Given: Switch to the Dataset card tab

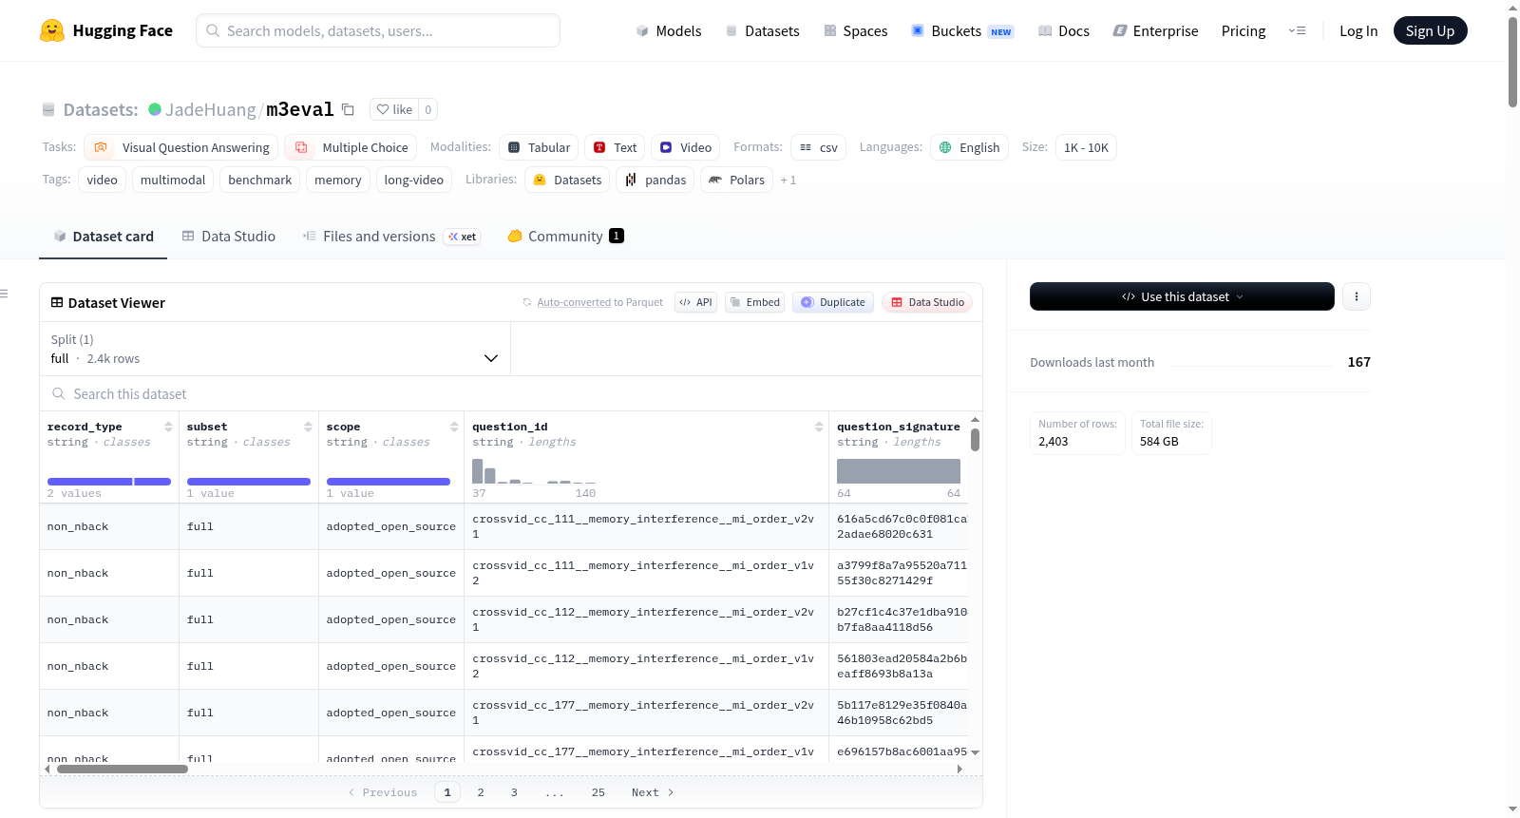Looking at the screenshot, I should pos(104,237).
